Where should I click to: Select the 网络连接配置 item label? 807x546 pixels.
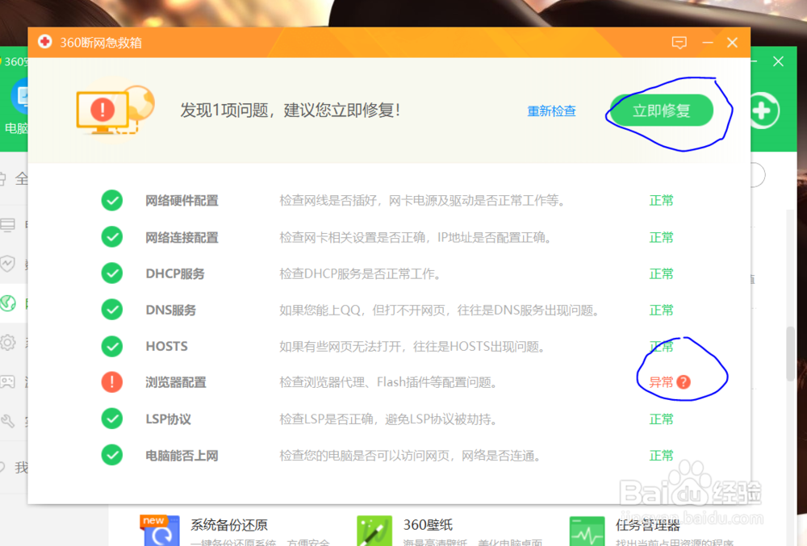(182, 238)
